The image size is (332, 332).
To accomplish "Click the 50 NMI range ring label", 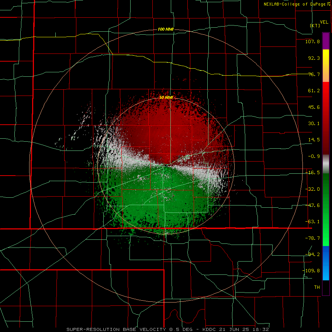I will 166,98.
